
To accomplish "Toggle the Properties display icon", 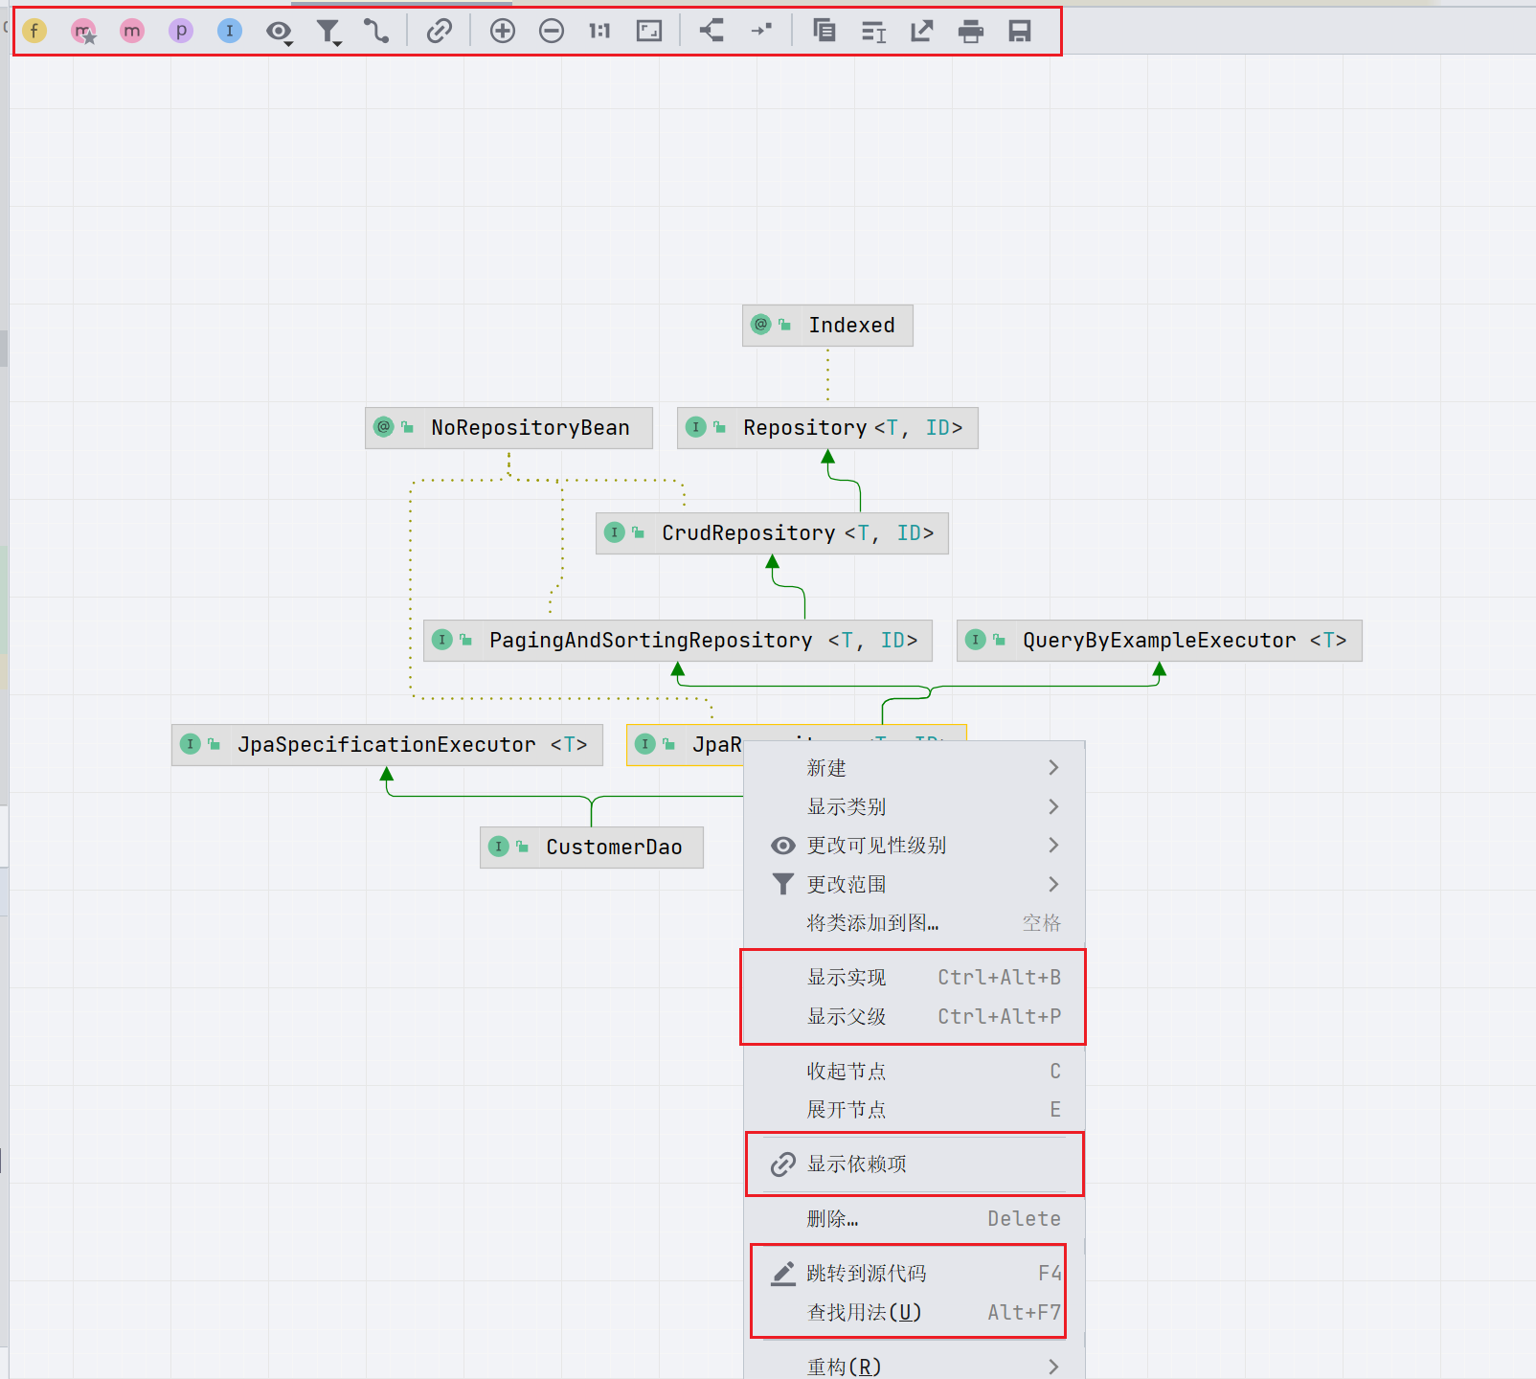I will (181, 32).
